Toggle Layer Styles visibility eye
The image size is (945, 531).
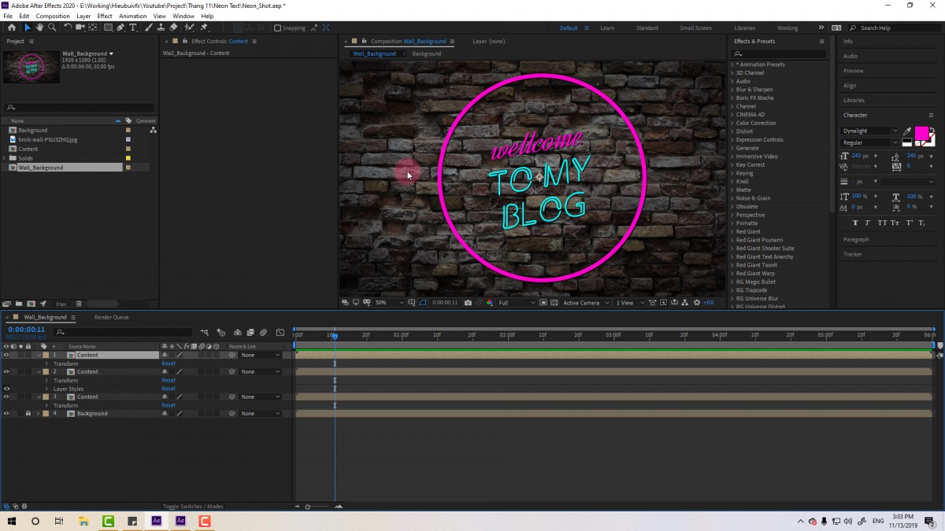(6, 389)
